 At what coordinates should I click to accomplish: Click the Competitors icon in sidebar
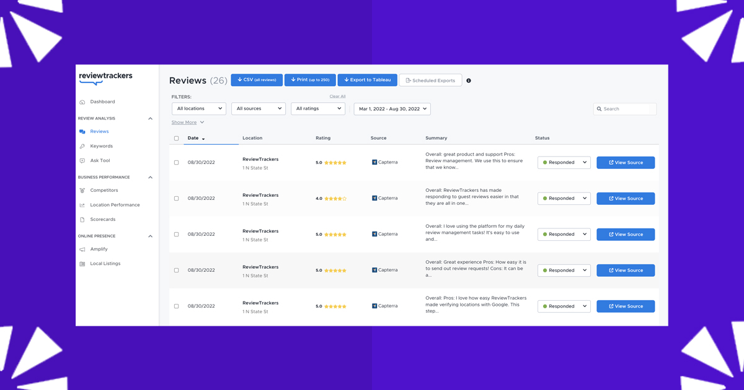click(82, 191)
